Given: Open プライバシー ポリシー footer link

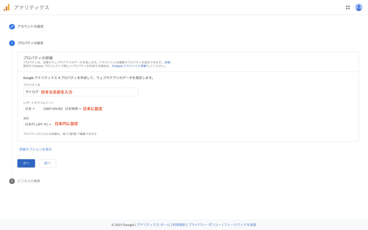Looking at the screenshot, I should tap(205, 225).
